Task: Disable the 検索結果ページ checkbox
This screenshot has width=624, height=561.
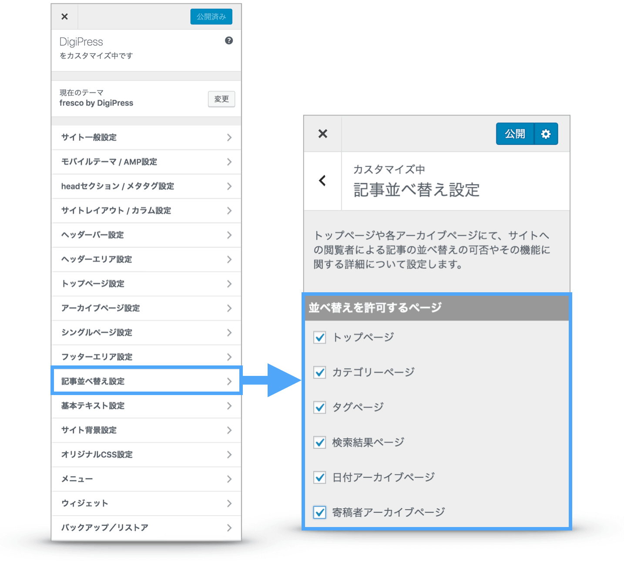Action: [320, 443]
